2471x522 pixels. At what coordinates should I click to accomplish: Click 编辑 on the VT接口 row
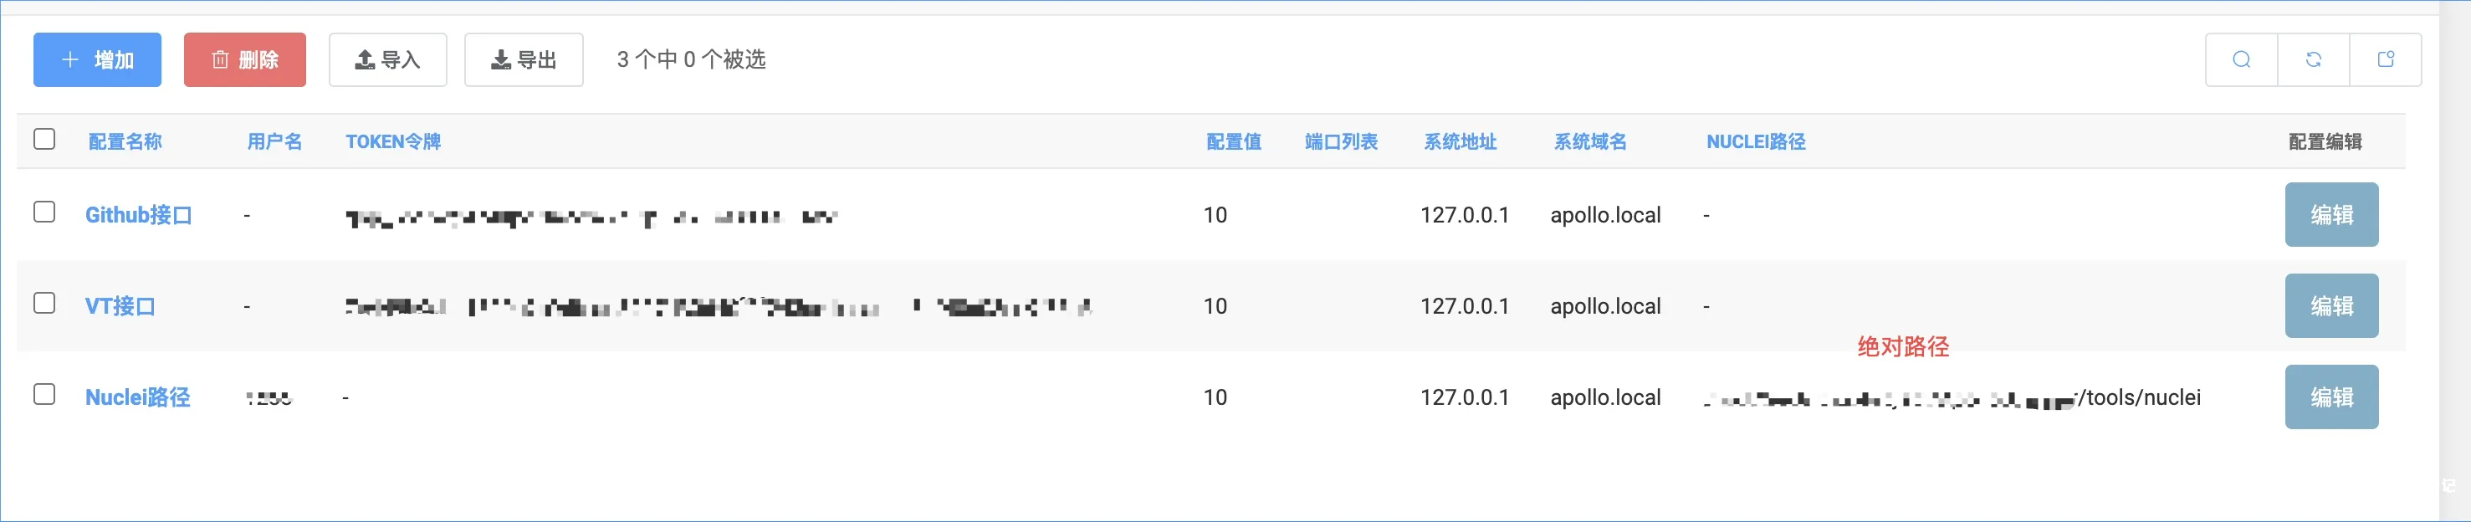(2332, 305)
